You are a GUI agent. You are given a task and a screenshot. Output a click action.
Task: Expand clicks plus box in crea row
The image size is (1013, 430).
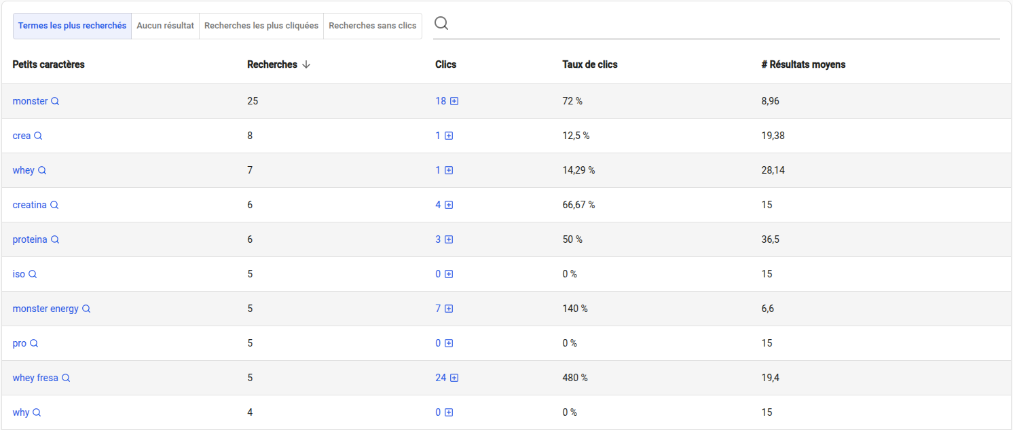tap(449, 136)
